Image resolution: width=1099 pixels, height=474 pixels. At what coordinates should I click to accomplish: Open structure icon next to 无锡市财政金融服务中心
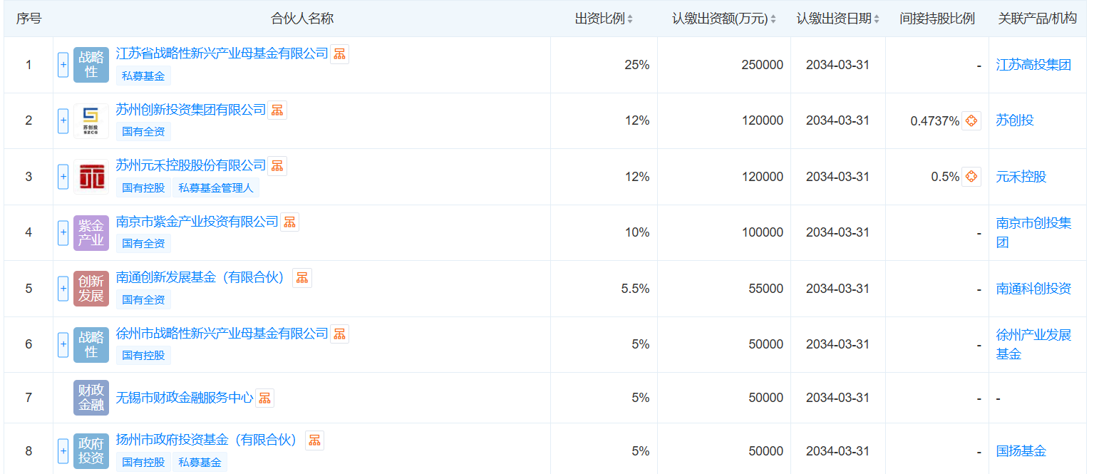point(264,398)
